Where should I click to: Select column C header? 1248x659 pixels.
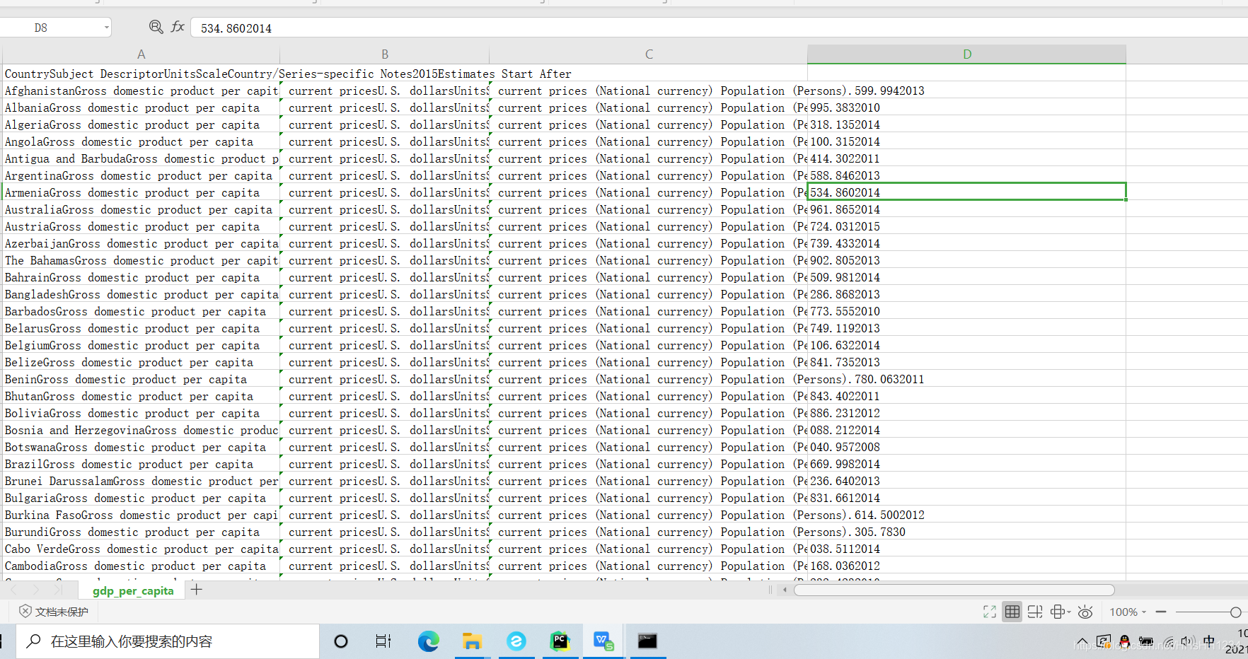[x=648, y=54]
